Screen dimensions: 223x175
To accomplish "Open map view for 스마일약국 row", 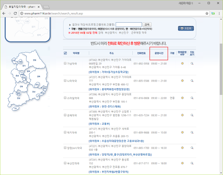I will [192, 98].
